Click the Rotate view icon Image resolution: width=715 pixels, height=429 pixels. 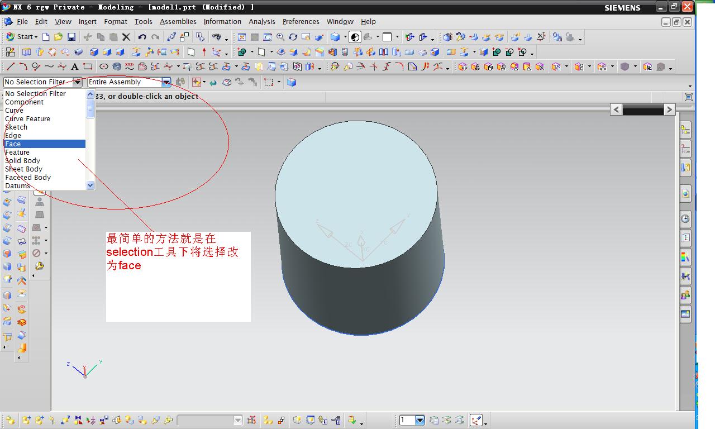[293, 37]
